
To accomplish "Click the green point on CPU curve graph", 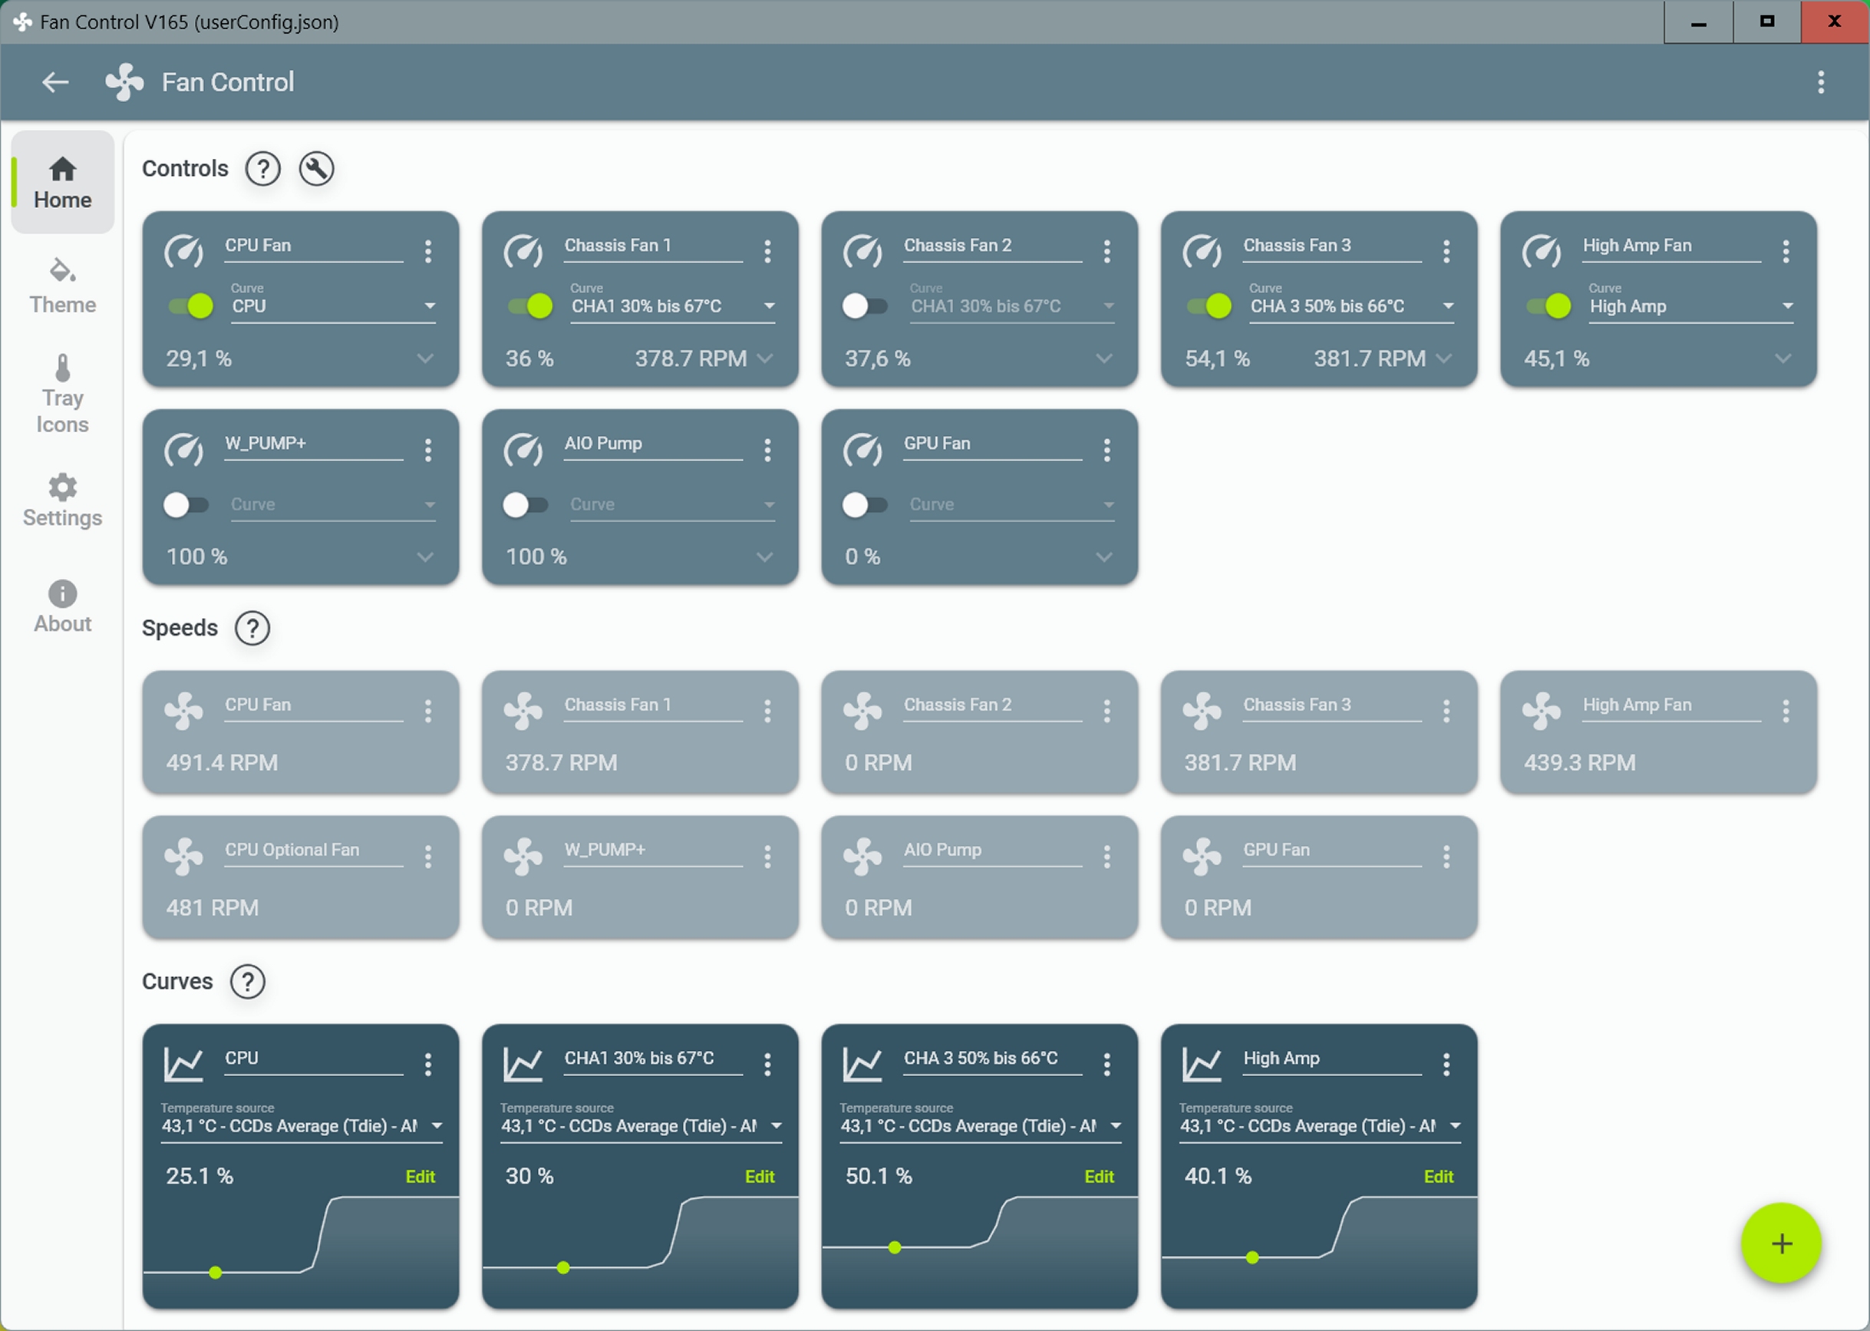I will (x=216, y=1273).
